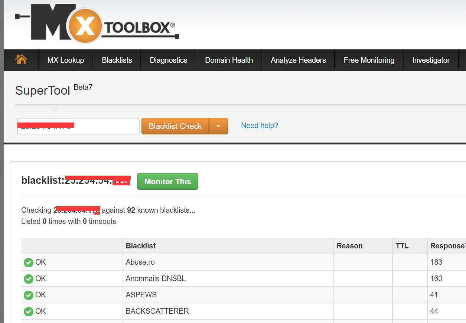Click the green Monitor This button
This screenshot has height=323, width=466.
tap(167, 182)
